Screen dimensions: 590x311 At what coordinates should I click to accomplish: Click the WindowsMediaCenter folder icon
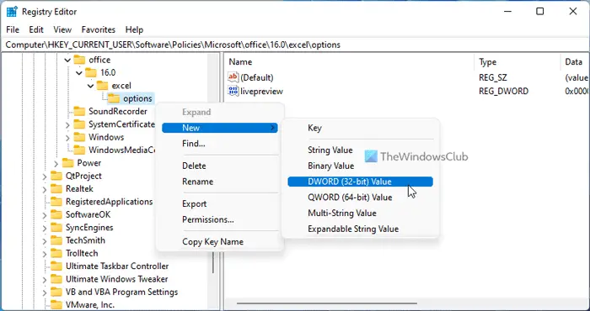coord(79,150)
